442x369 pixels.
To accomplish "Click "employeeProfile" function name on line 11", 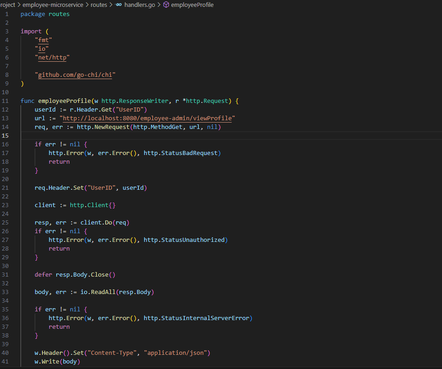I will click(64, 101).
